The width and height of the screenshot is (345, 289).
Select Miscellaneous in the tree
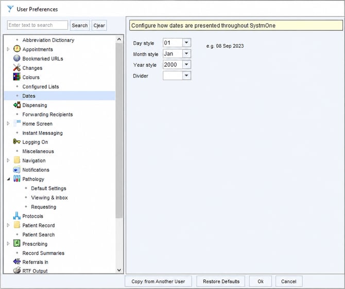pyautogui.click(x=38, y=151)
